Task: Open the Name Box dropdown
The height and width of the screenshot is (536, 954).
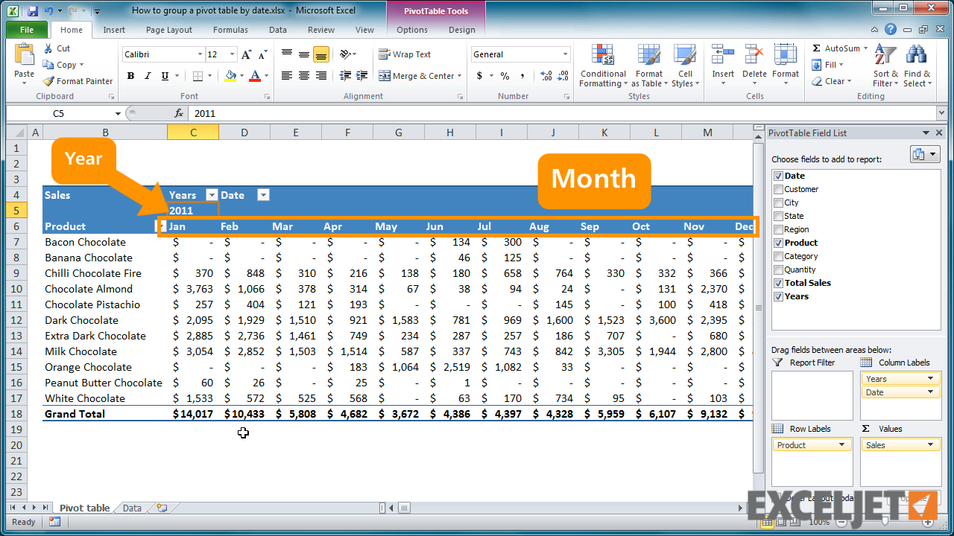Action: tap(118, 113)
